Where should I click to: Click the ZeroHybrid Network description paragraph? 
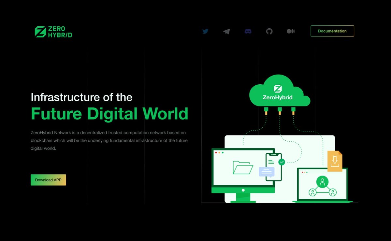click(x=109, y=140)
